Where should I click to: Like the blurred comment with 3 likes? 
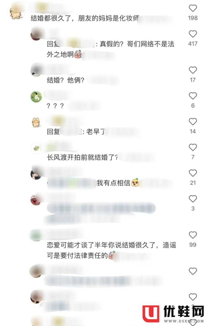click(193, 199)
